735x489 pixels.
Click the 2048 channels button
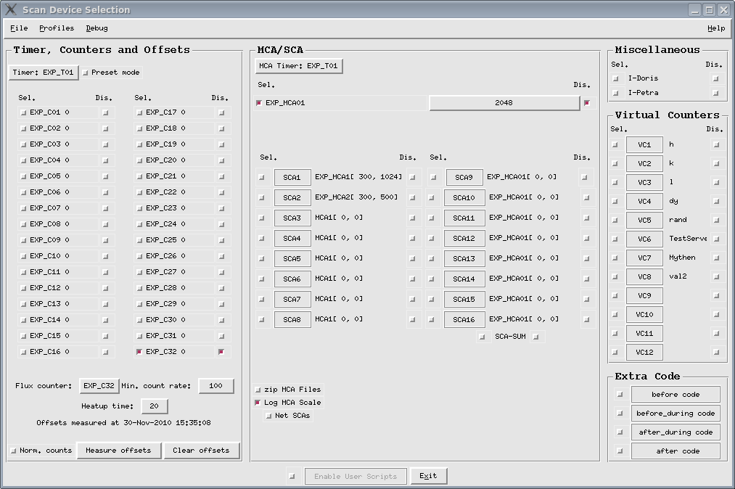coord(504,103)
